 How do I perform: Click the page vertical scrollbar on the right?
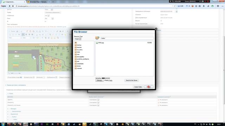[x=224, y=70]
